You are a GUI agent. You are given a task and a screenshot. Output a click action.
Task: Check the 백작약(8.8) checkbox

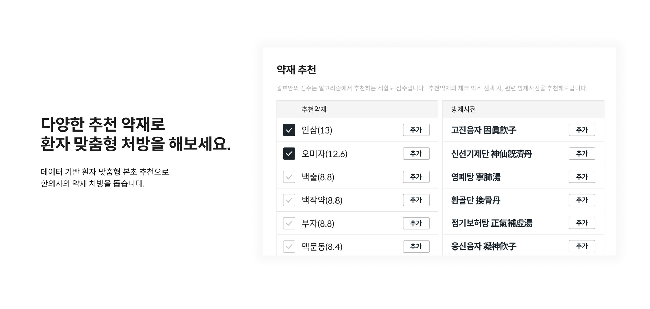[x=289, y=200]
